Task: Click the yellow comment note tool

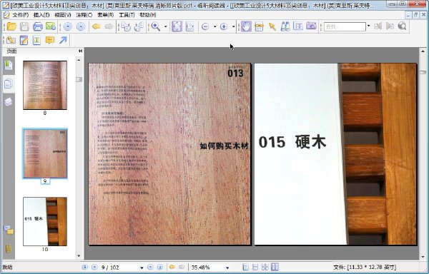Action: click(50, 41)
